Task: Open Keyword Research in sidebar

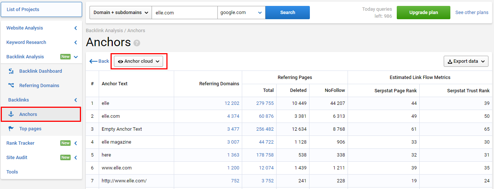Action: click(x=26, y=42)
